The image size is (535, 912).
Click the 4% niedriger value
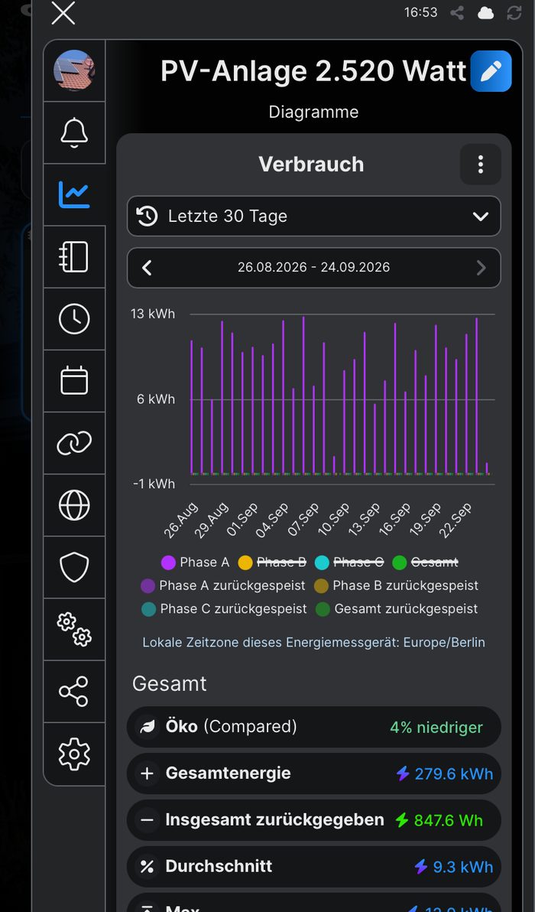tap(436, 728)
